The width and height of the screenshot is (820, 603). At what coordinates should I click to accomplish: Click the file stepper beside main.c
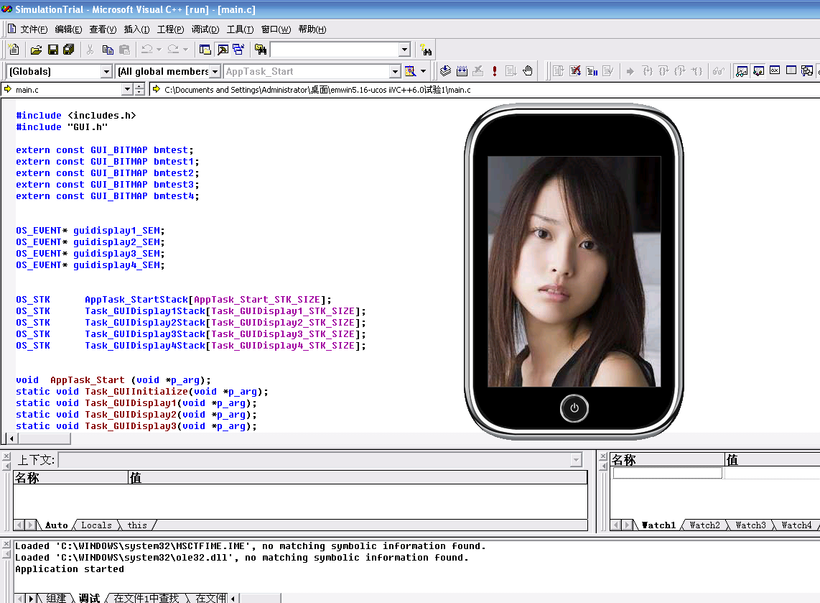(139, 90)
